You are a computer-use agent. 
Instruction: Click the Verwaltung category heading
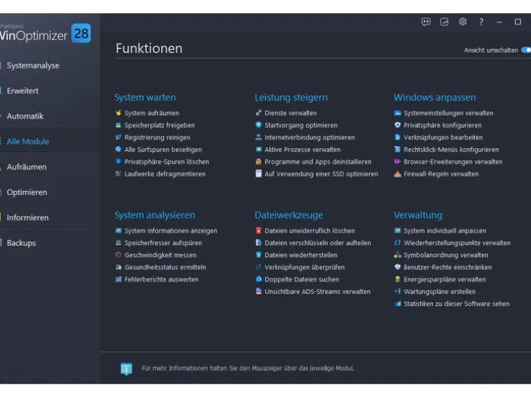(x=417, y=215)
